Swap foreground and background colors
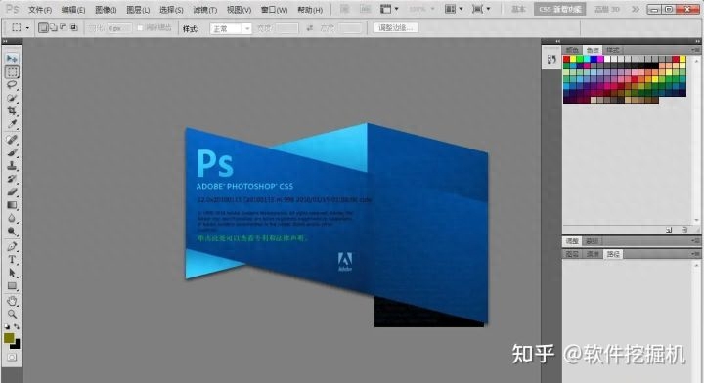Screen dimensions: 704x383 17,327
